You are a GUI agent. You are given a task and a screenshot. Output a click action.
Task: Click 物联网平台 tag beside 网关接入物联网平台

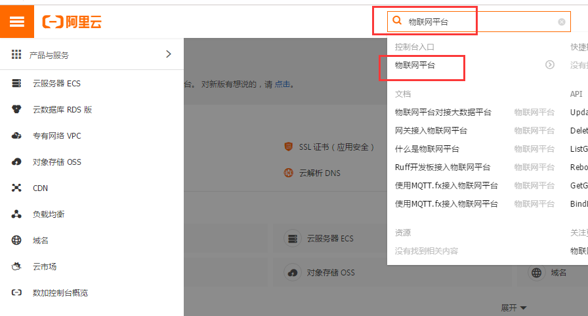(x=534, y=130)
